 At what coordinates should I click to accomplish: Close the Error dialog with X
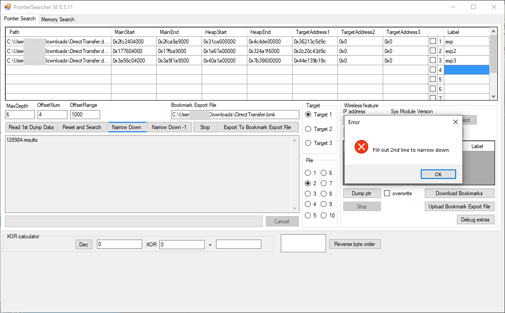pyautogui.click(x=455, y=122)
